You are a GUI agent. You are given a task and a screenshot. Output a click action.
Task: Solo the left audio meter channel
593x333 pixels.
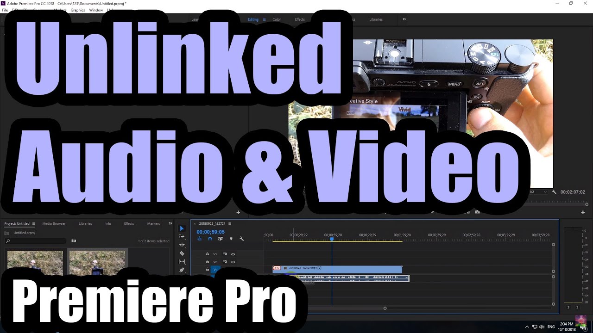coord(568,307)
